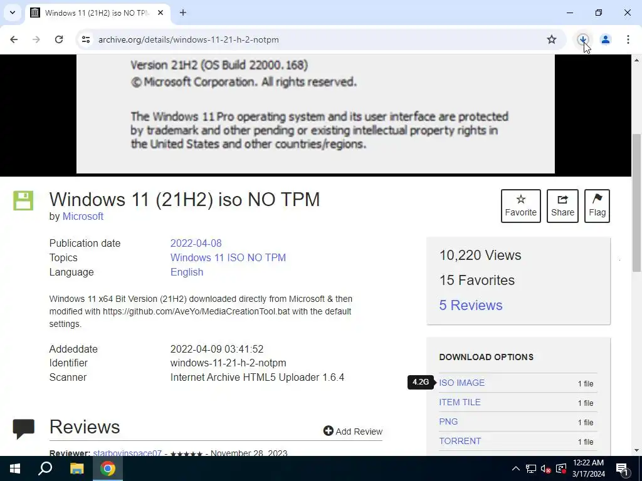The width and height of the screenshot is (642, 481).
Task: Click the Addeddate value 2022-04-09 03:41:52
Action: pyautogui.click(x=217, y=349)
